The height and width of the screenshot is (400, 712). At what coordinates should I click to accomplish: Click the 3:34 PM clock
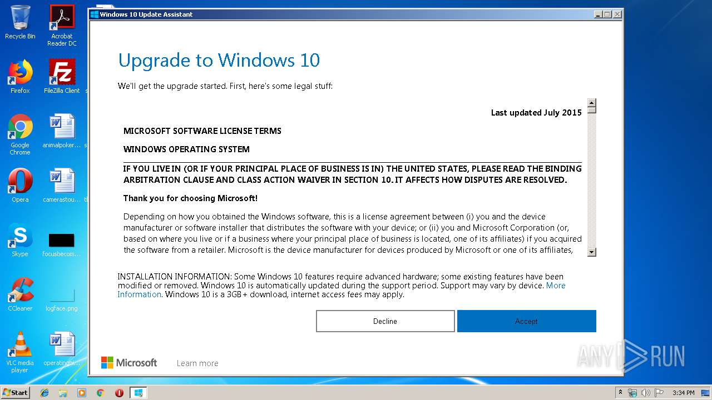coord(683,393)
